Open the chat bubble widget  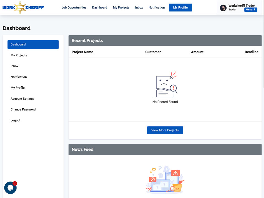coord(10,188)
